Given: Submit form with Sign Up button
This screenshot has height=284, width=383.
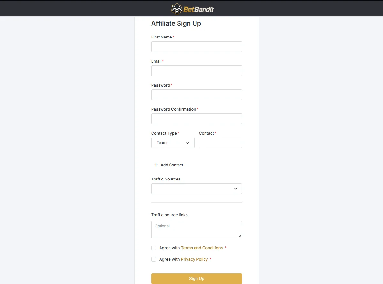Looking at the screenshot, I should click(196, 278).
